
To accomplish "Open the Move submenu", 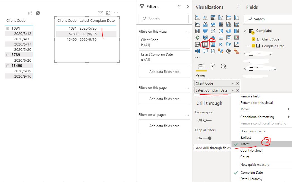I will tap(262, 109).
